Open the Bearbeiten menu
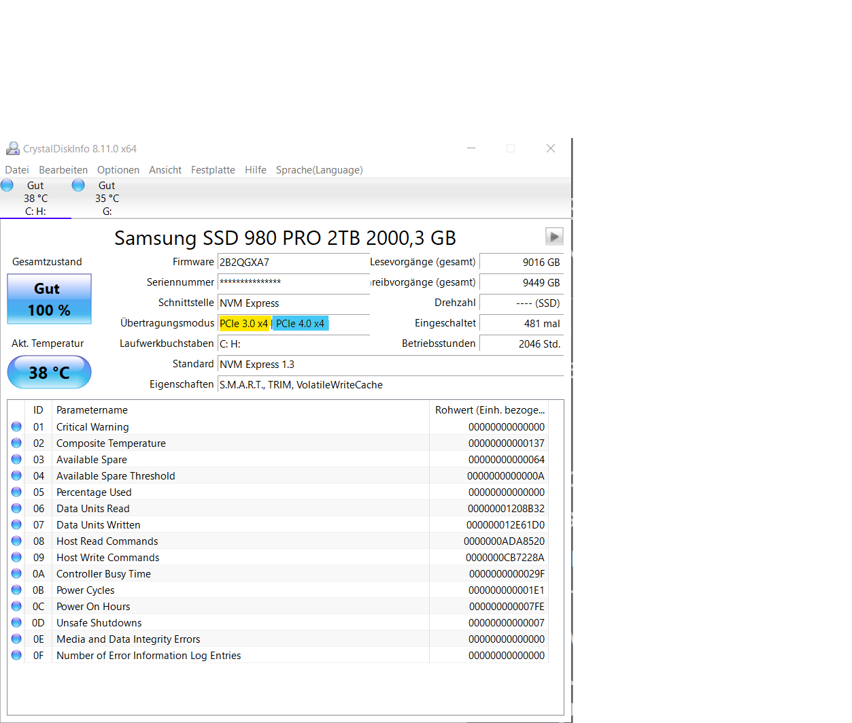The height and width of the screenshot is (723, 852). [x=63, y=170]
